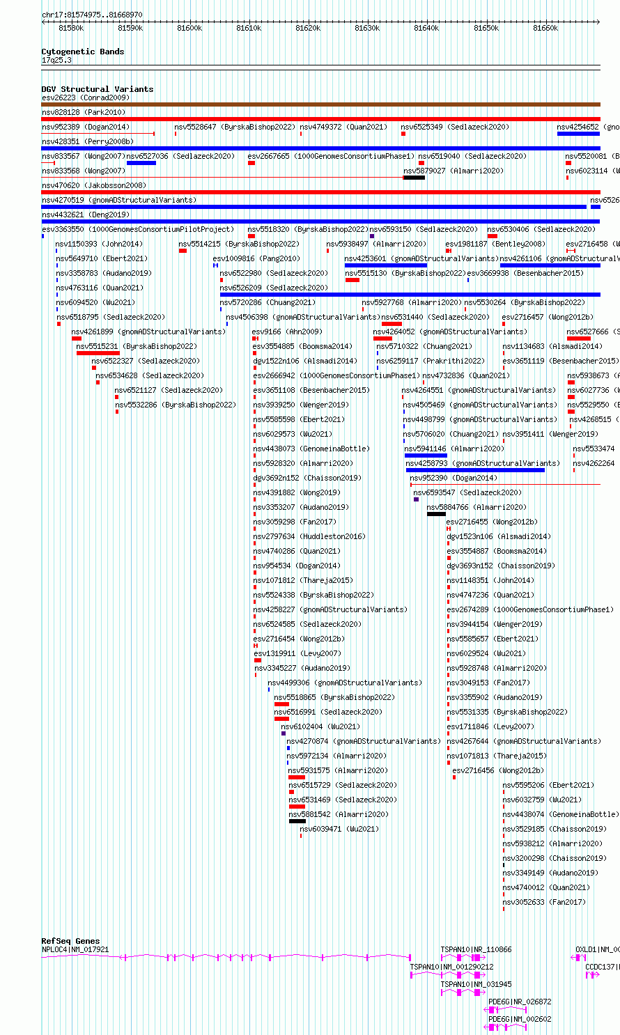Click the 17q25.3 cytogenetic band label
620x1035 pixels.
coord(56,61)
